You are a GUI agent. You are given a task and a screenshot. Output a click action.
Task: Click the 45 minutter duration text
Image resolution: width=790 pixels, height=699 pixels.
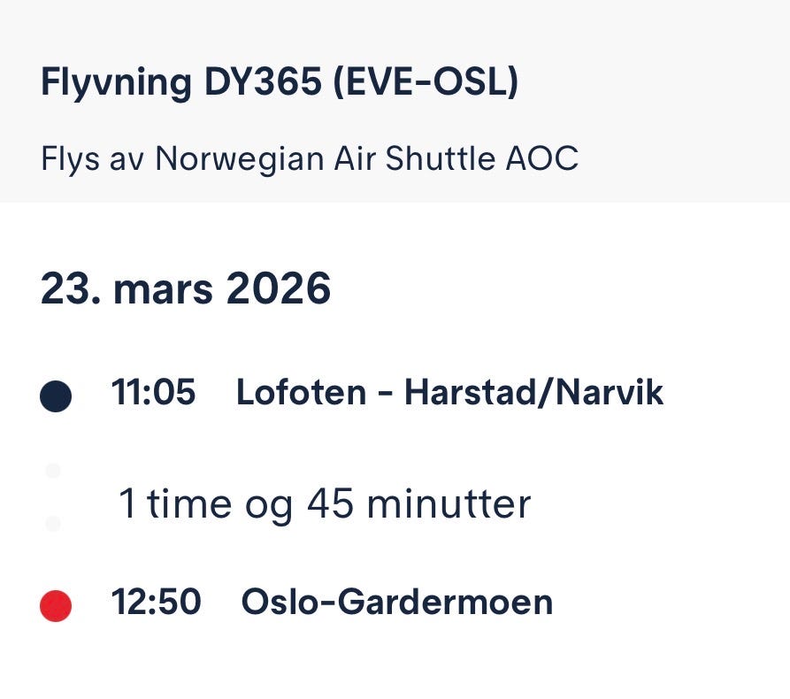(x=419, y=503)
